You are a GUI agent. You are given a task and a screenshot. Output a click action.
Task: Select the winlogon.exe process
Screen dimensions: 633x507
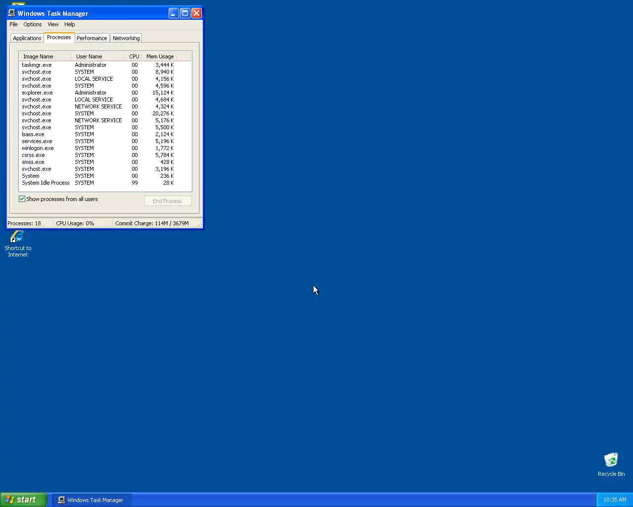click(98, 148)
